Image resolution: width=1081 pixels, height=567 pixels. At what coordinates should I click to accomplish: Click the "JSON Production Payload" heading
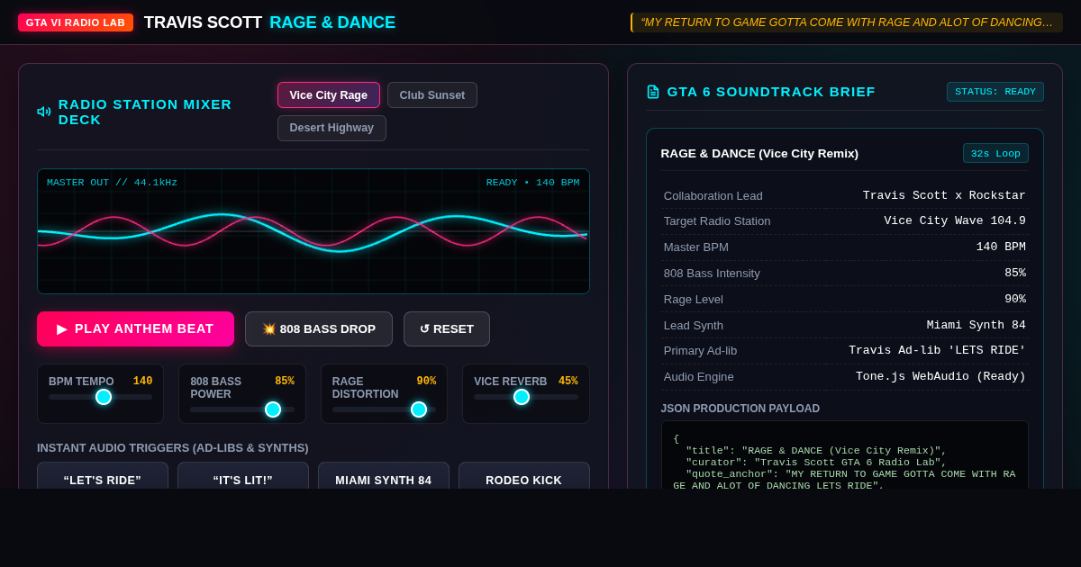740,409
